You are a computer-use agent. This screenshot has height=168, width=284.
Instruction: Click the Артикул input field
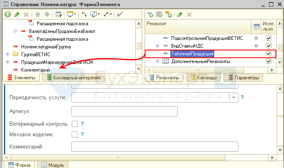124,111
